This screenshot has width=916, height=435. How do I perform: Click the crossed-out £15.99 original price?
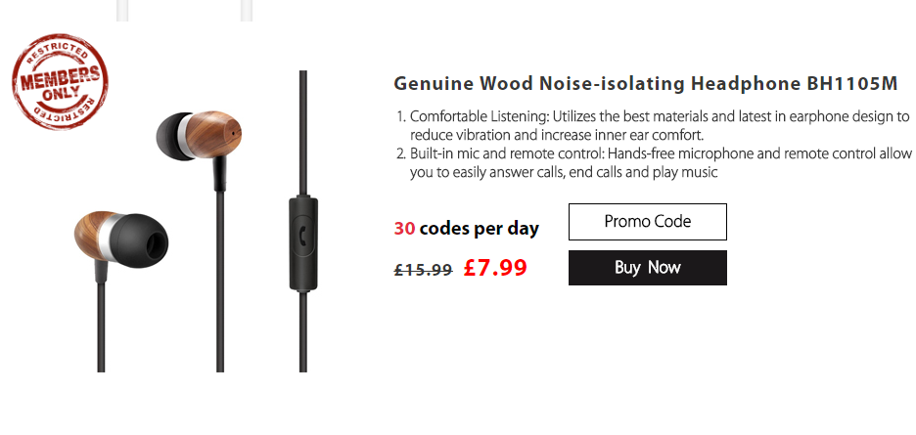(x=423, y=269)
